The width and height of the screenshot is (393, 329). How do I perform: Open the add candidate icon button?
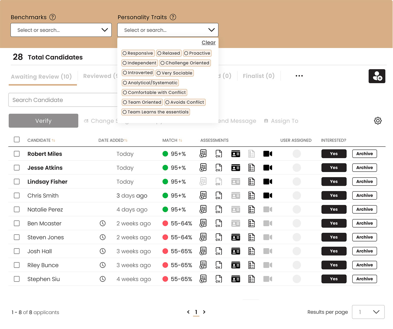click(377, 76)
